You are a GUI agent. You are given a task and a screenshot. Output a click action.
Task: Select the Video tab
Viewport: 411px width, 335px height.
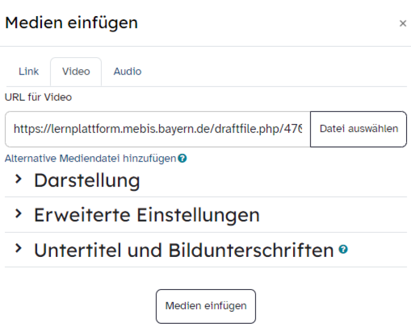tap(75, 71)
